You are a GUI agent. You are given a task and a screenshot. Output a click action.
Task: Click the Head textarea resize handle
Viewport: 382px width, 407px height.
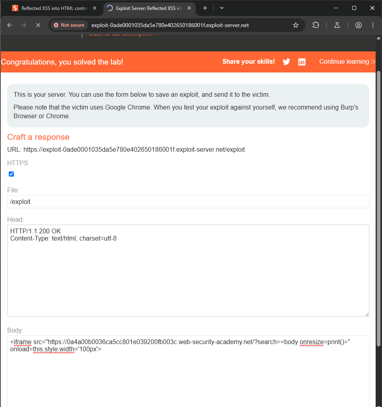pyautogui.click(x=367, y=314)
